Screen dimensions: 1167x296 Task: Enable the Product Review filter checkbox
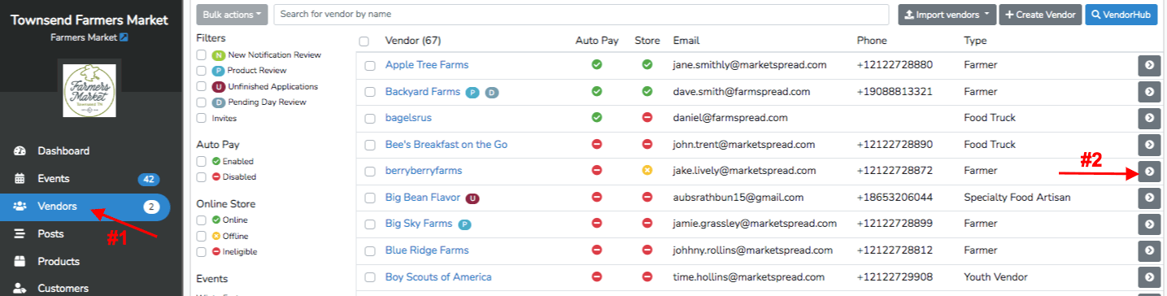(202, 71)
